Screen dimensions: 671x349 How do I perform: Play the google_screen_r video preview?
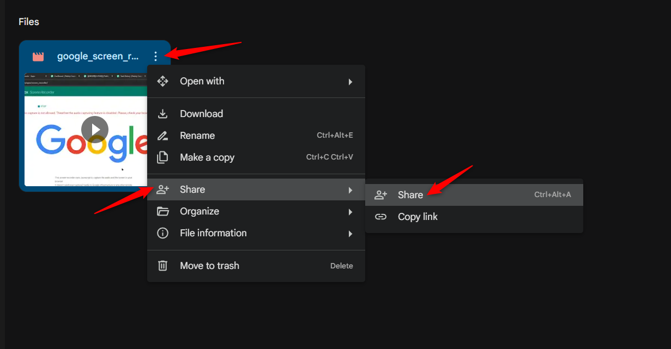click(x=95, y=130)
